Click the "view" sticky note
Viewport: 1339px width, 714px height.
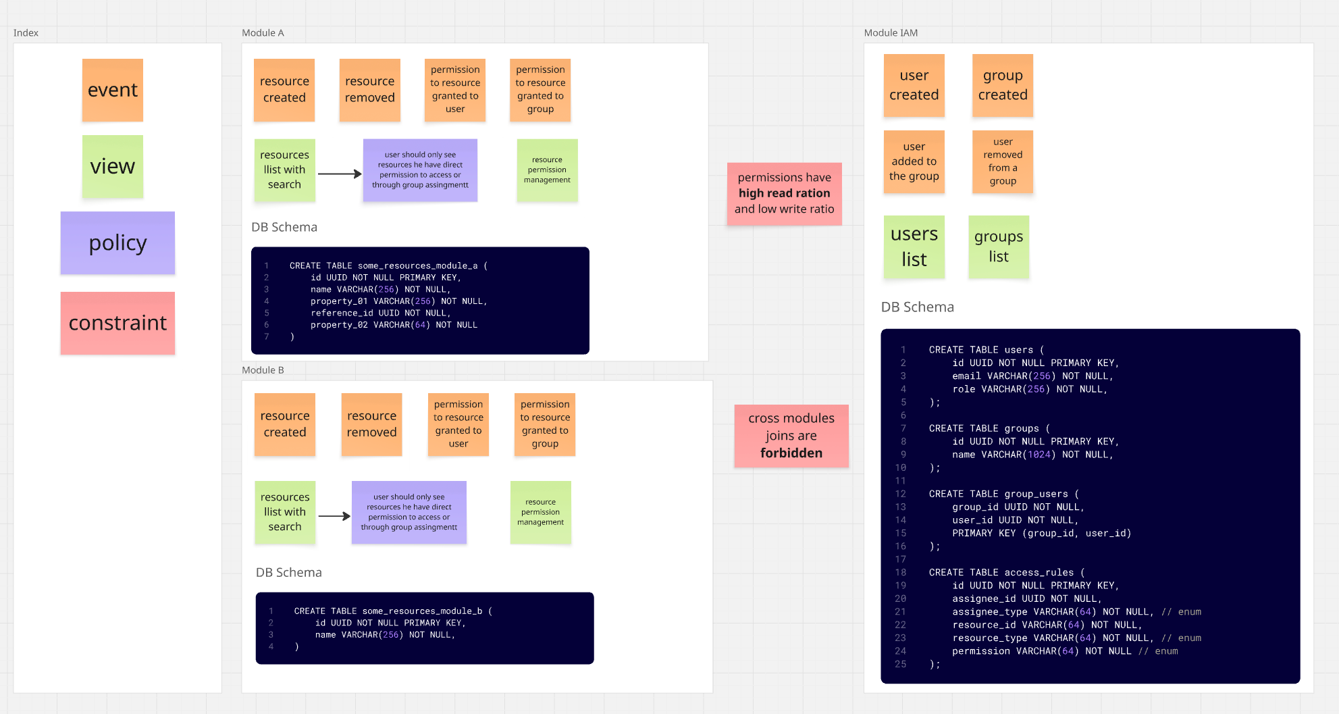pos(112,166)
